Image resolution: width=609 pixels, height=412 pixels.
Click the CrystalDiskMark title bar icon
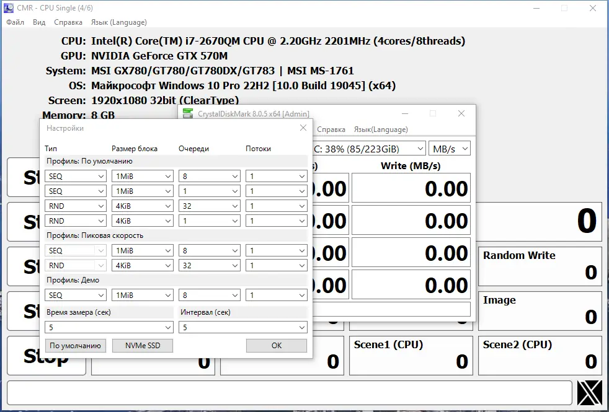point(188,113)
